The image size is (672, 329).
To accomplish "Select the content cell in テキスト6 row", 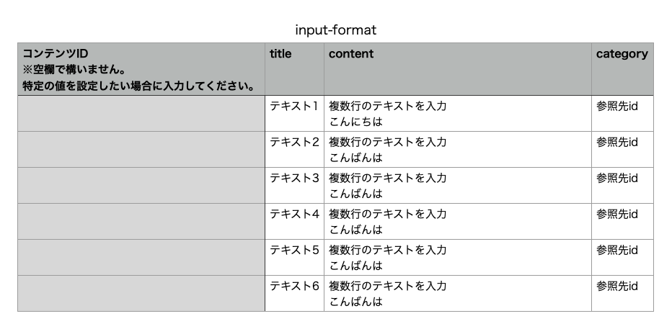I will point(457,294).
